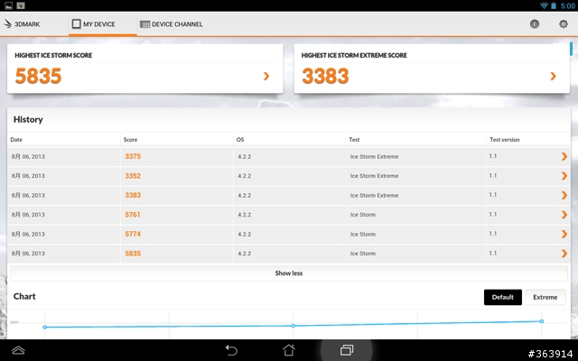Tap the Wi-Fi status icon

[544, 5]
